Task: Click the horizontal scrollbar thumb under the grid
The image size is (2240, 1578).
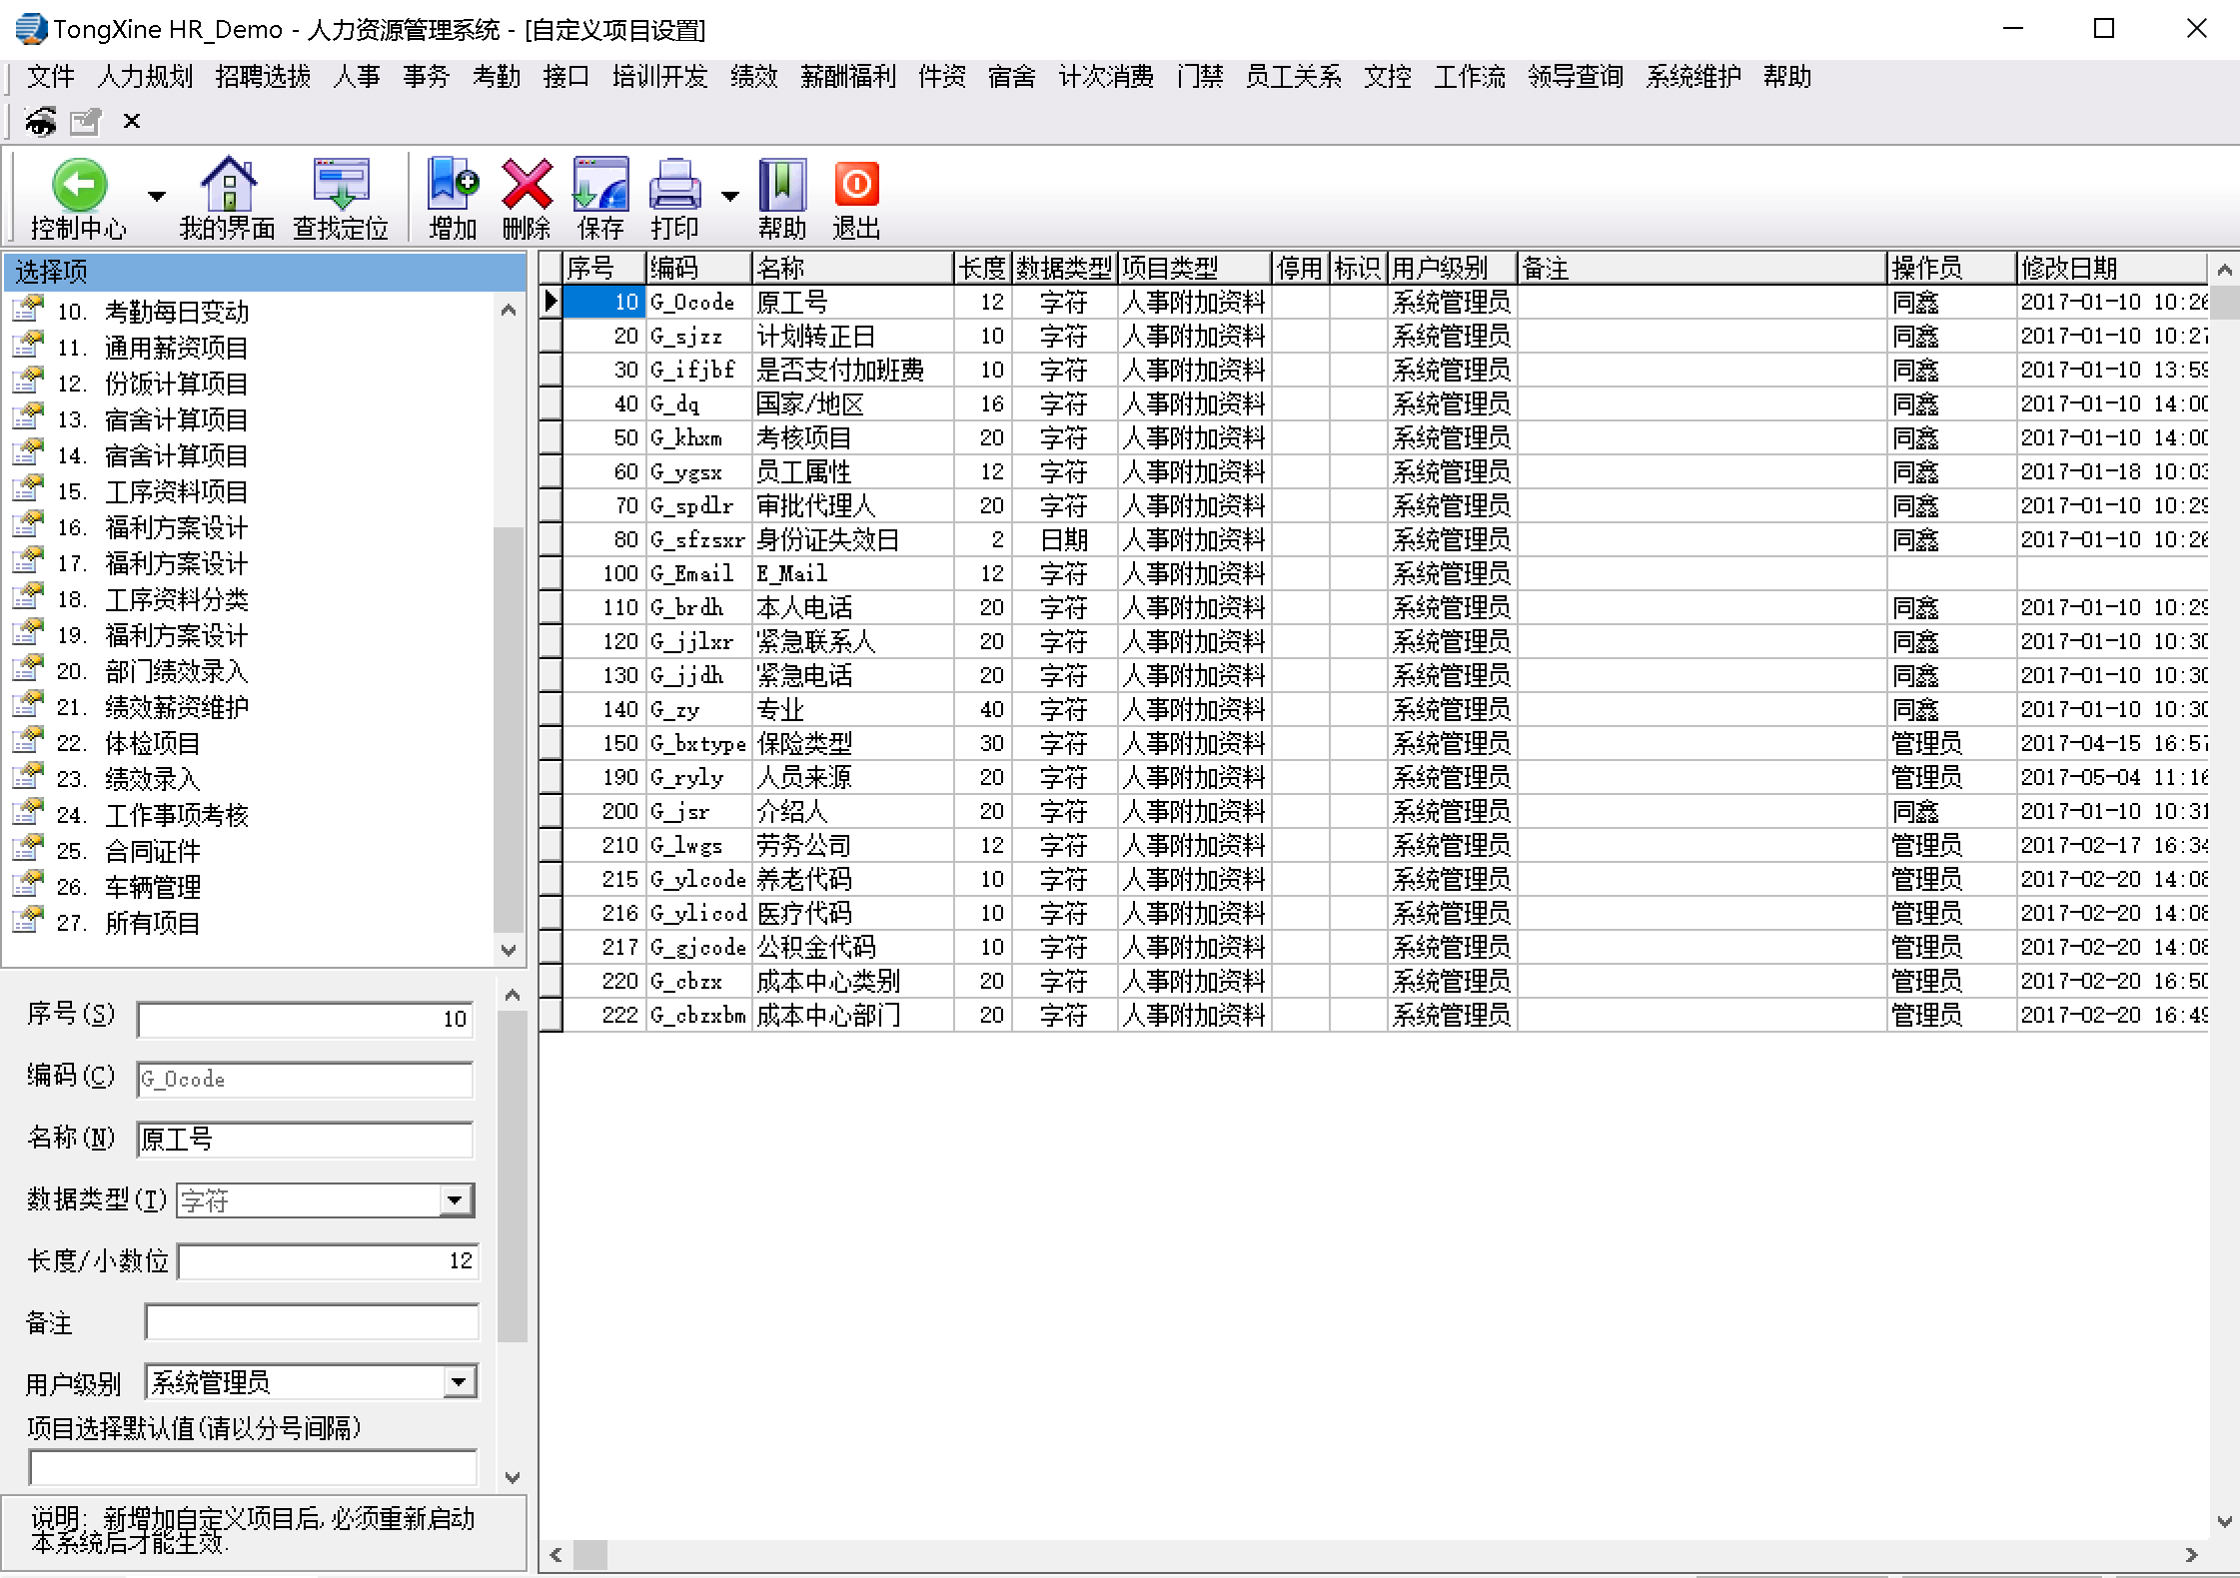Action: coord(590,1555)
